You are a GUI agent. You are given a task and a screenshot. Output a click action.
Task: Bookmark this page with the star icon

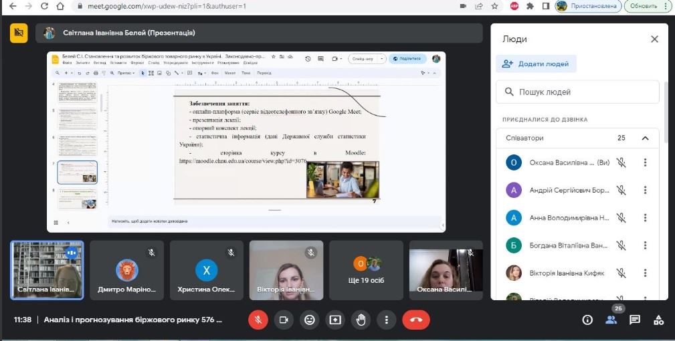tap(494, 6)
